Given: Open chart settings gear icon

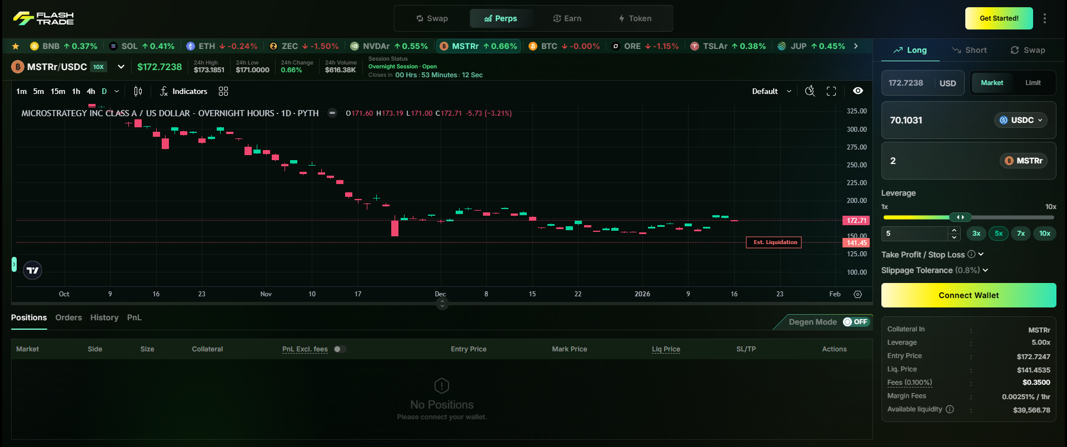Looking at the screenshot, I should click(857, 294).
